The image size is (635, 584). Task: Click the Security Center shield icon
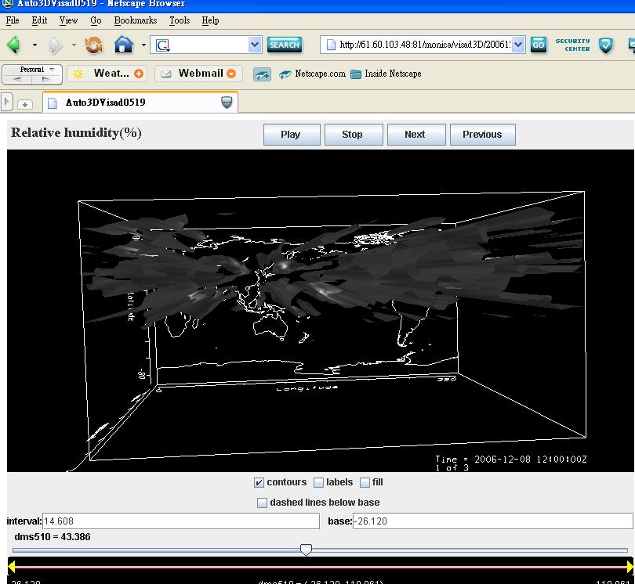[606, 45]
